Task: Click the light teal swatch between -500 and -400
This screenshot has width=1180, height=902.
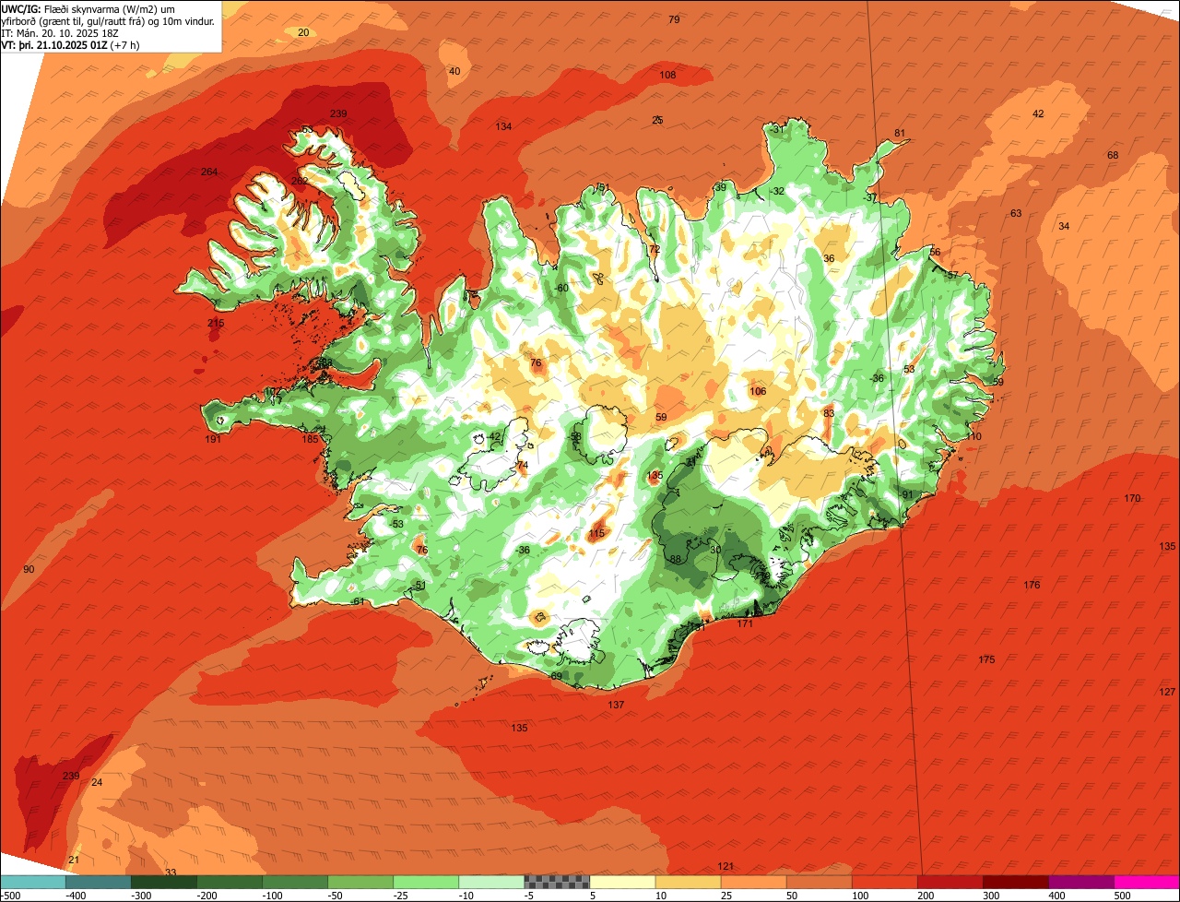Action: [32, 882]
